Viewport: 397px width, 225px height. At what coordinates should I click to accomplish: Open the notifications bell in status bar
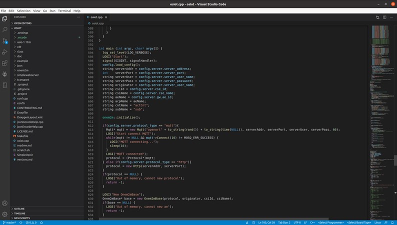(x=392, y=222)
